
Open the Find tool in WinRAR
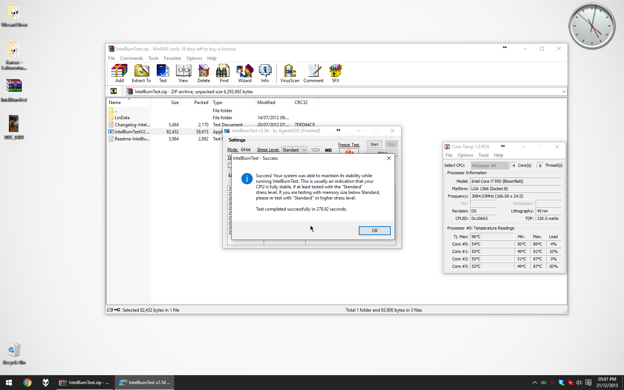[x=224, y=73]
